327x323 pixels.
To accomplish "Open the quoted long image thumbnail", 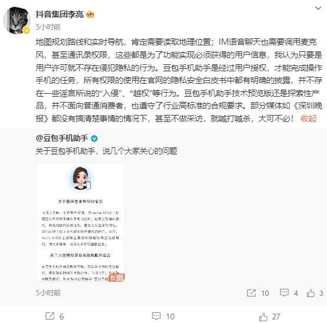I will (x=81, y=222).
